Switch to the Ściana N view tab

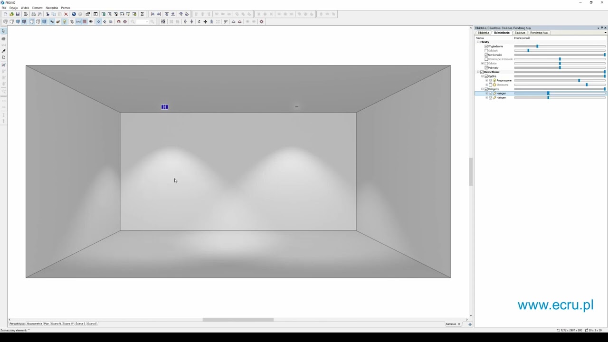point(56,323)
